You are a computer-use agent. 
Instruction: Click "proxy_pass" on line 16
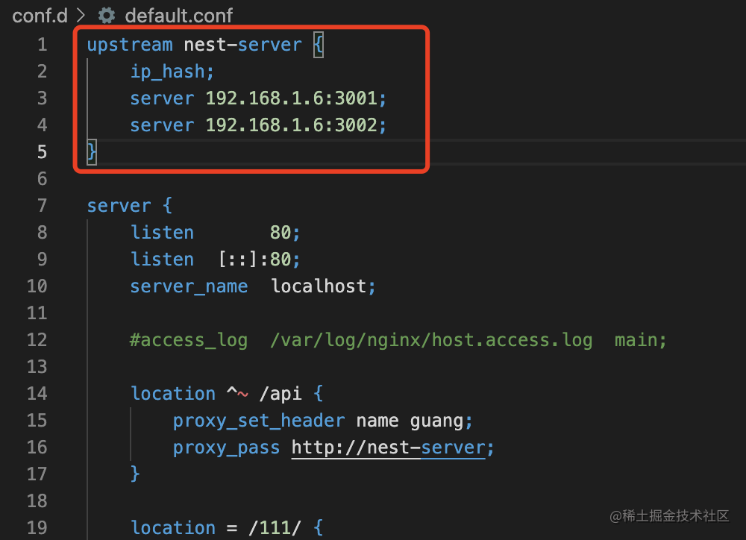(227, 448)
